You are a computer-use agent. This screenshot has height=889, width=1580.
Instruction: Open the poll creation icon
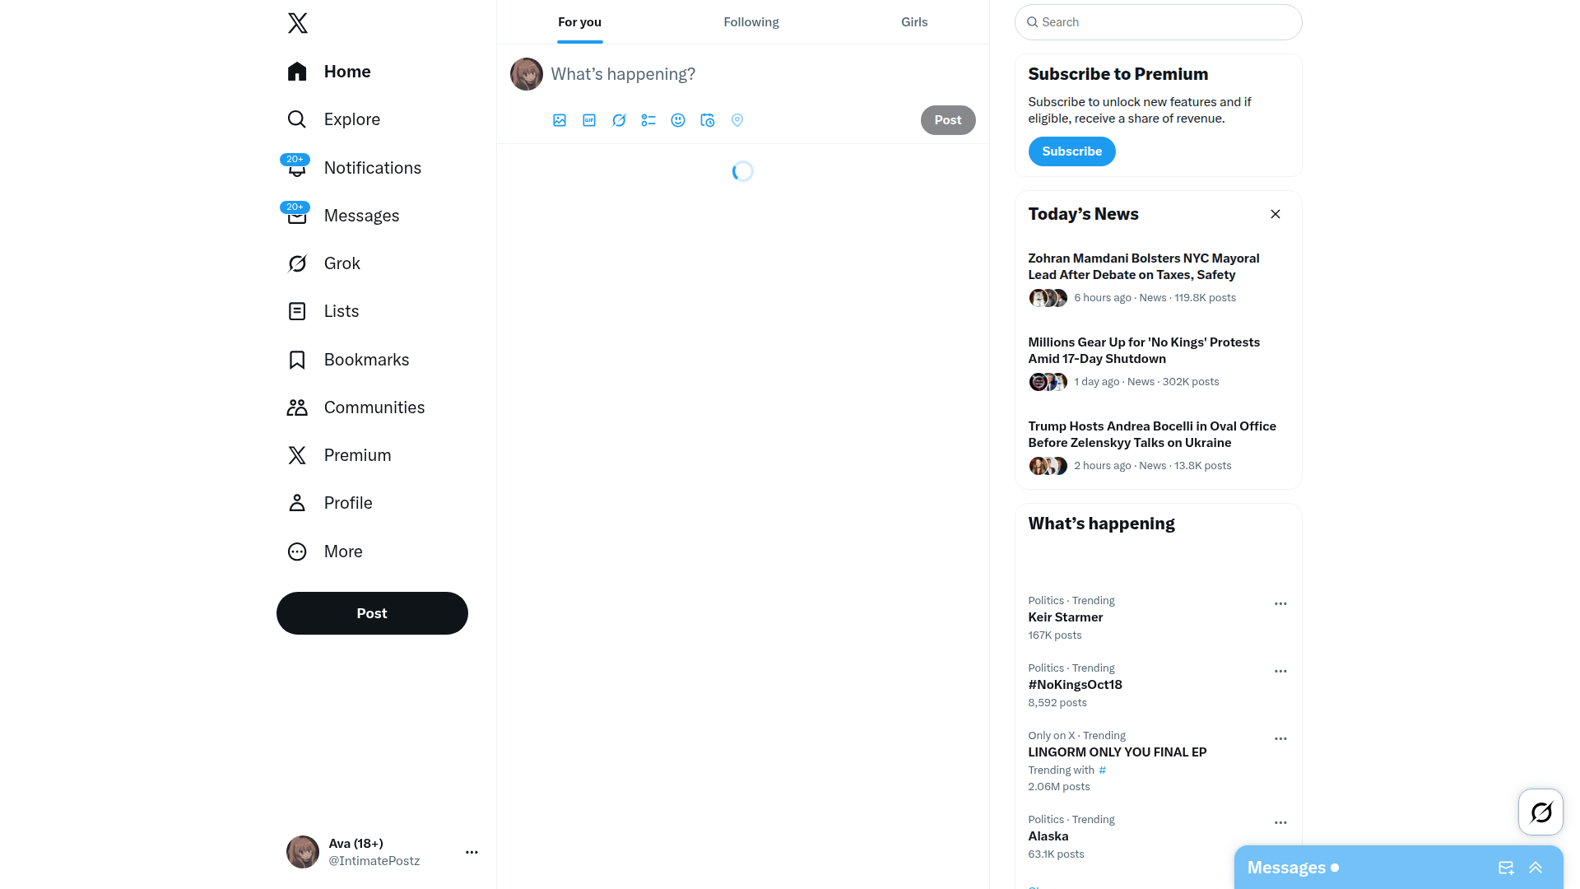[648, 120]
